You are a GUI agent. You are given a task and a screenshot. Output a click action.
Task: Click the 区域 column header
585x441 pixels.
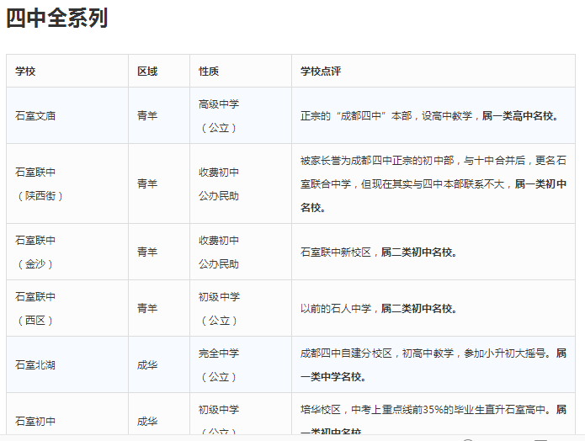[x=147, y=72]
